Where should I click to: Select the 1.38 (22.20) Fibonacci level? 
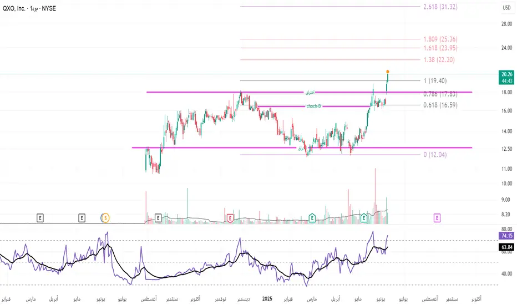pyautogui.click(x=439, y=60)
